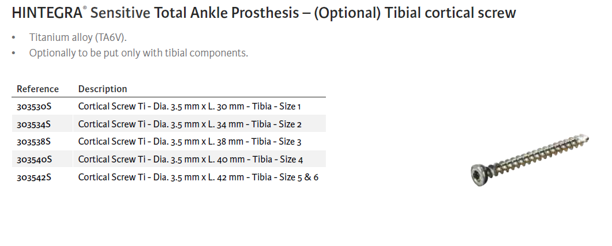Select reference number 303534S
The image size is (612, 246).
pos(34,124)
